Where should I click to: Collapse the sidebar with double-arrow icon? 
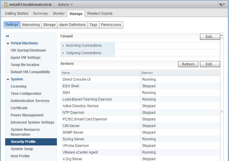[7, 36]
